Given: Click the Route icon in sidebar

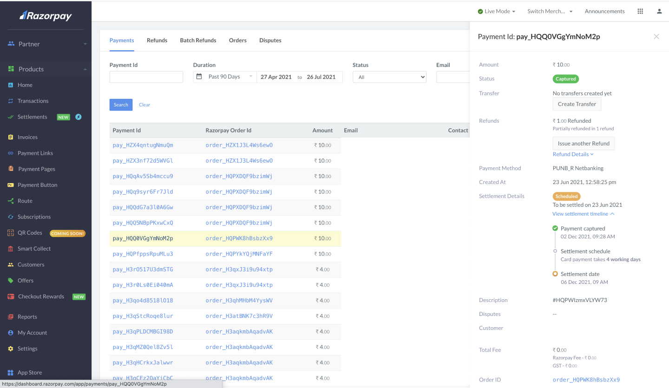Looking at the screenshot, I should [11, 201].
